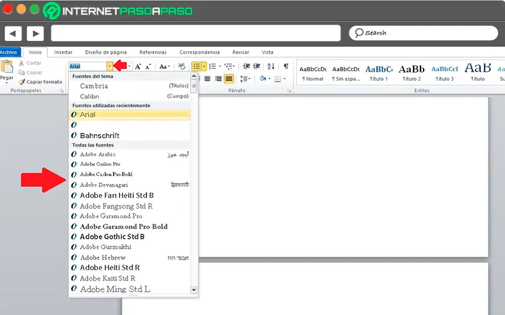Open the Archivo tab
505x315 pixels.
[9, 52]
